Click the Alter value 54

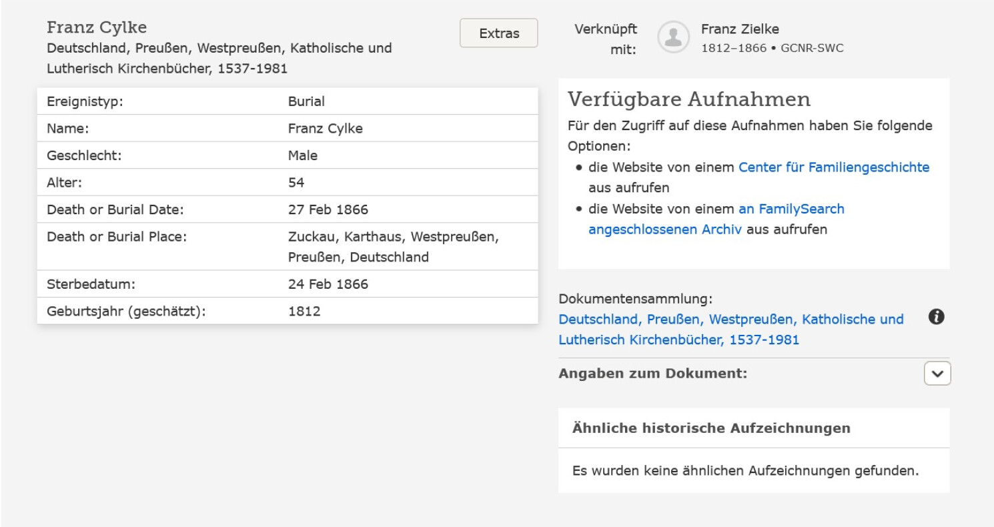click(x=296, y=183)
